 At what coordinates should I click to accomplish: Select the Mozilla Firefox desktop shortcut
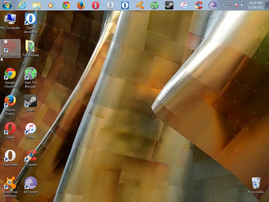(10, 105)
